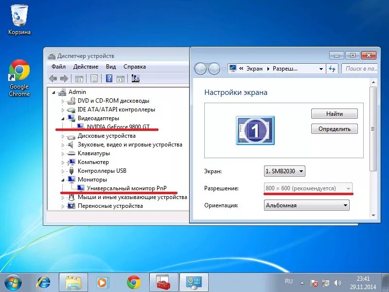
Task: Click the Action Center flag tray icon
Action: click(314, 283)
